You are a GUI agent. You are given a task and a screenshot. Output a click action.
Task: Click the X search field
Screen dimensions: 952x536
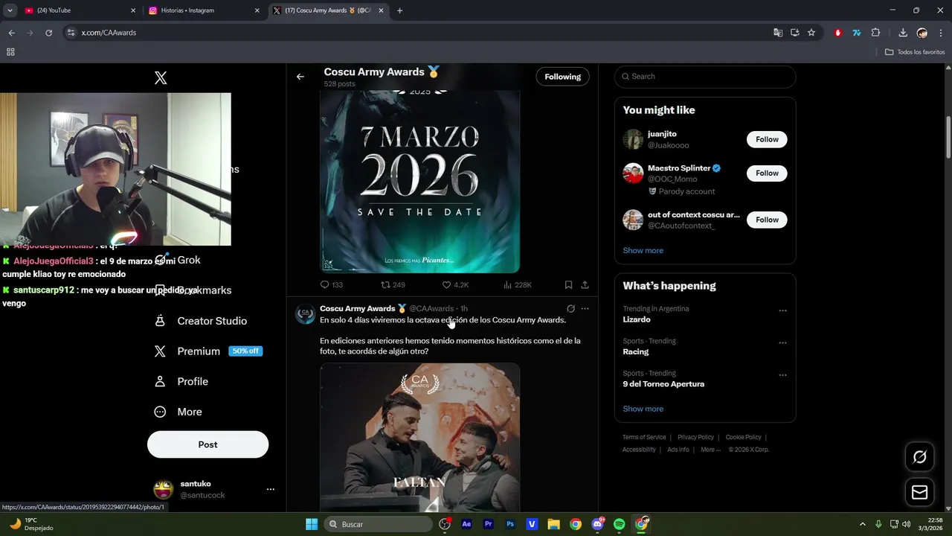tap(705, 77)
